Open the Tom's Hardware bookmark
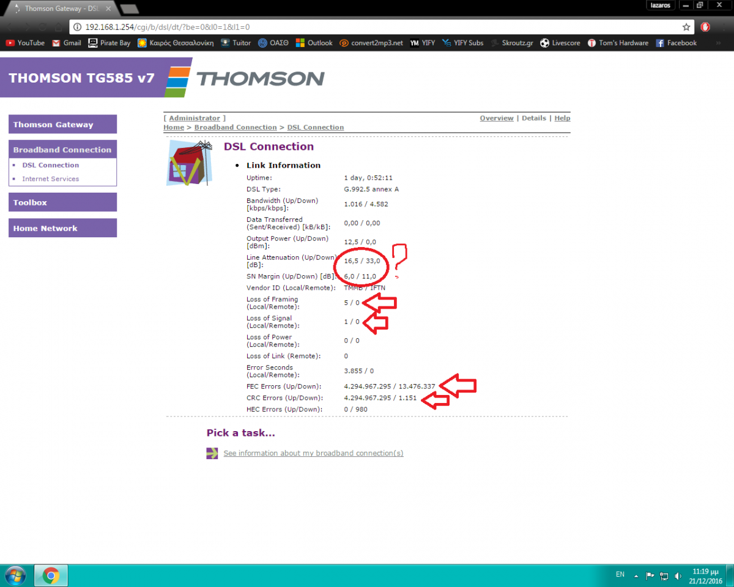 coord(618,43)
